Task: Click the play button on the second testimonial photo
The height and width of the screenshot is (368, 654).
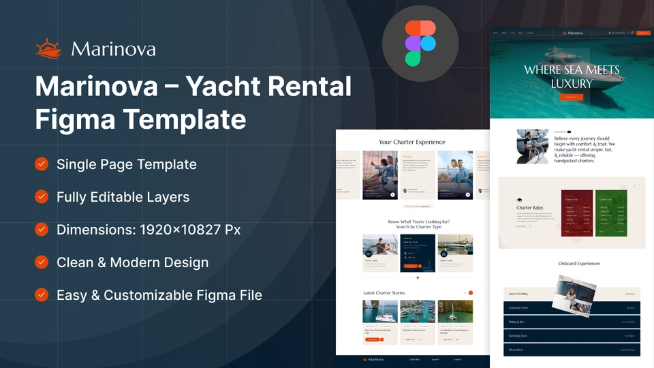Action: (467, 194)
